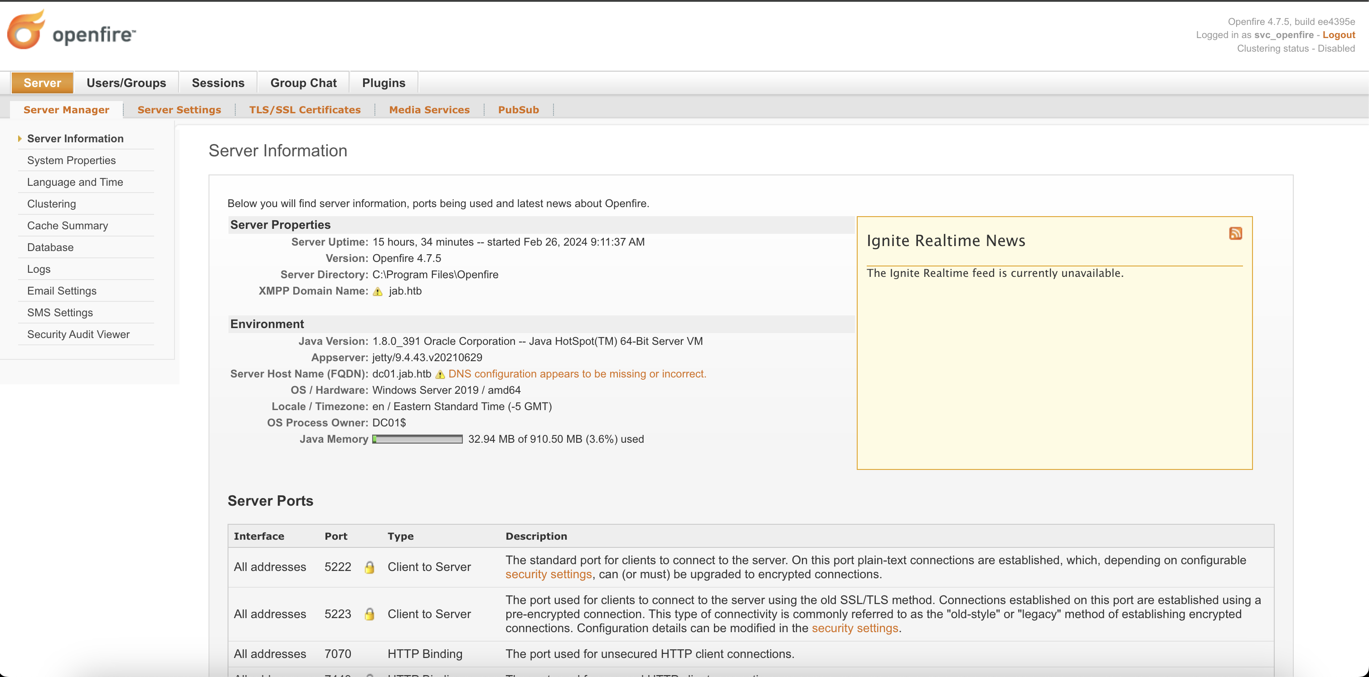The height and width of the screenshot is (677, 1369).
Task: Click the Version value Openfire 4.7.5
Action: [407, 259]
